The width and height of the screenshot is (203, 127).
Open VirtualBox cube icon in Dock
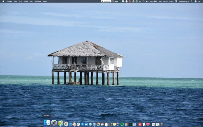click(118, 124)
